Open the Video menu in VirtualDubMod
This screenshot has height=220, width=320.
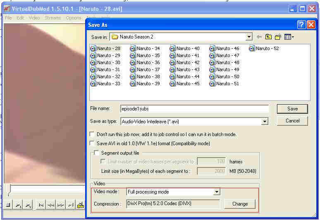34,18
